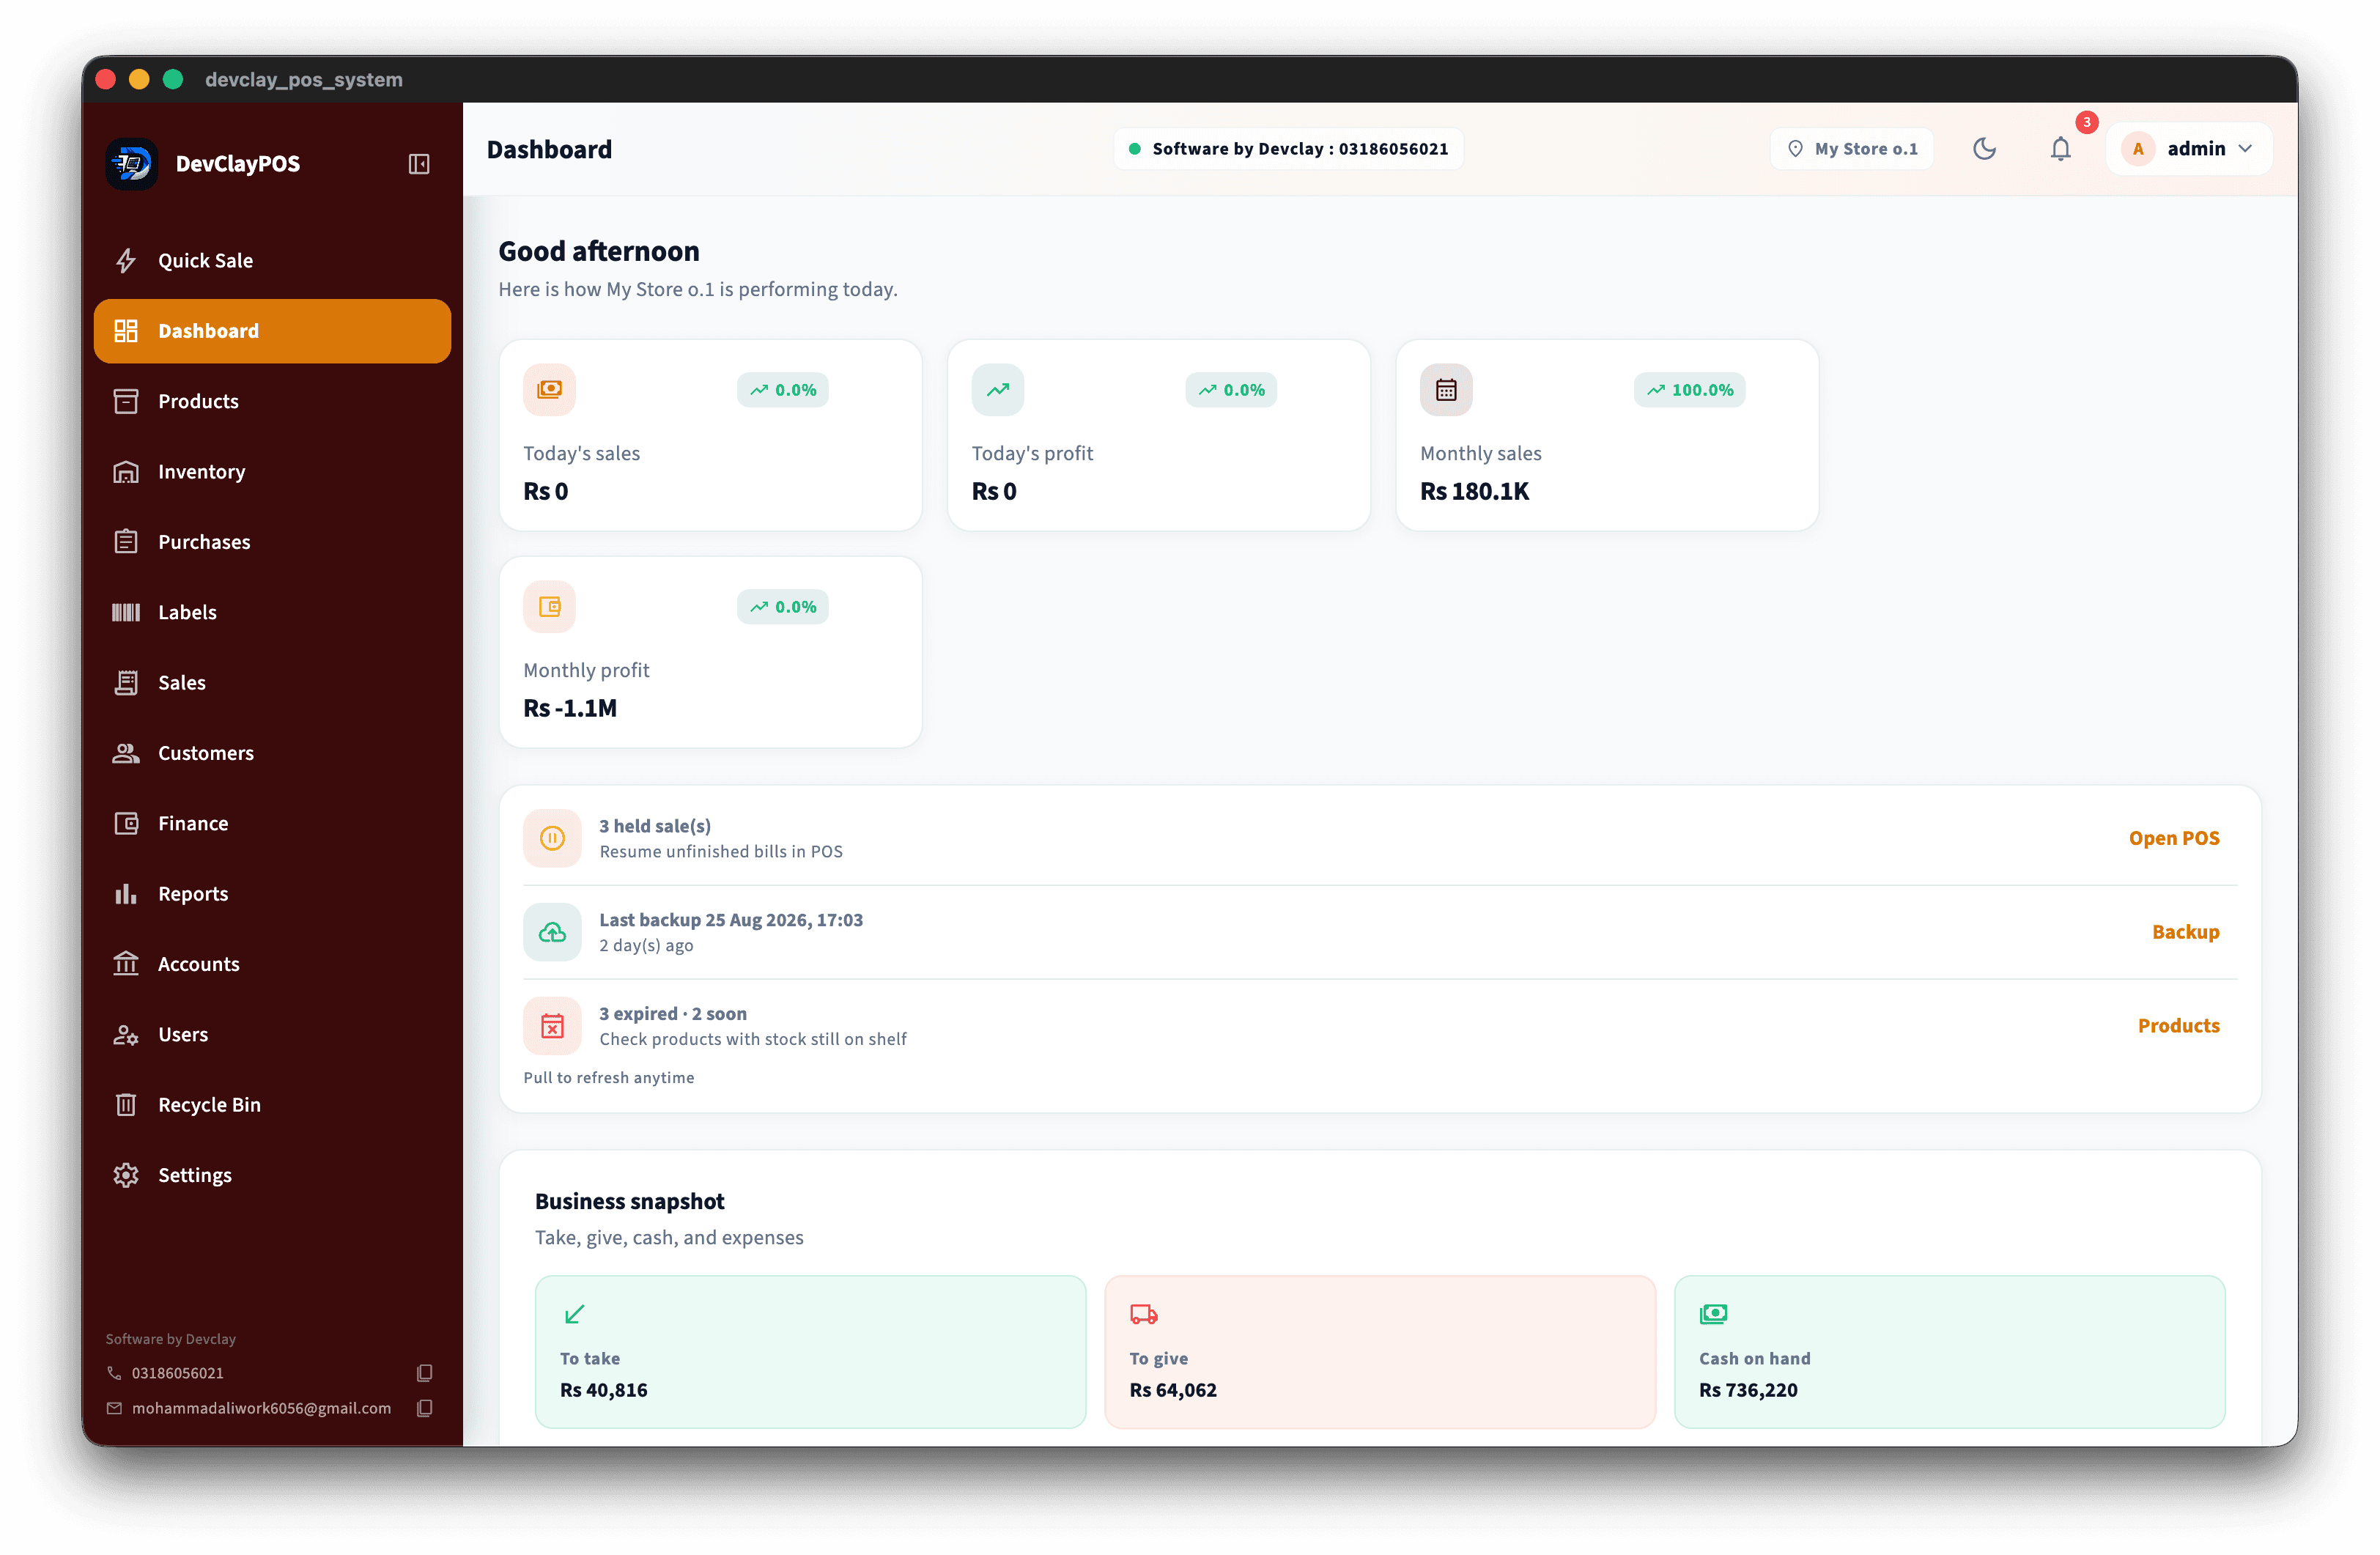2380x1555 pixels.
Task: Click the Open POS link
Action: pos(2174,838)
